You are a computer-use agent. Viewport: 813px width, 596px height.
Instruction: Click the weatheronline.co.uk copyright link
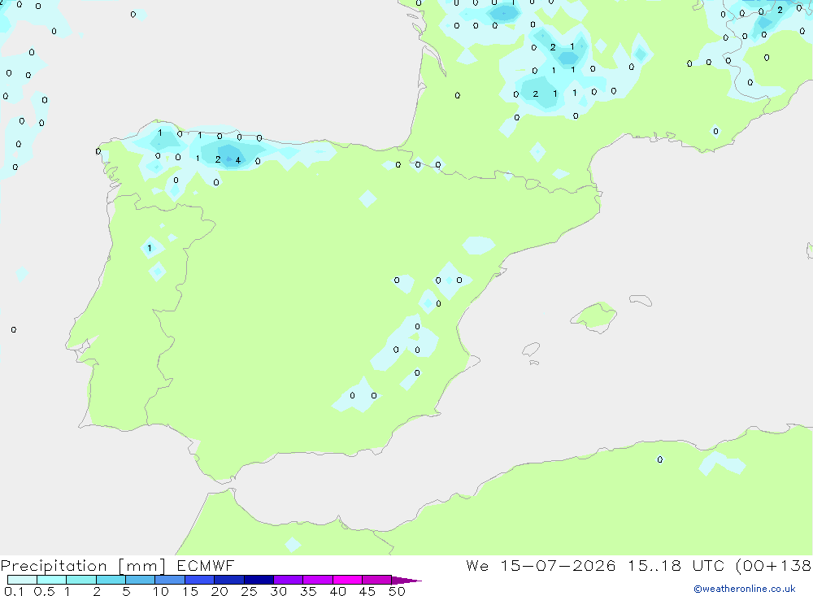point(745,589)
